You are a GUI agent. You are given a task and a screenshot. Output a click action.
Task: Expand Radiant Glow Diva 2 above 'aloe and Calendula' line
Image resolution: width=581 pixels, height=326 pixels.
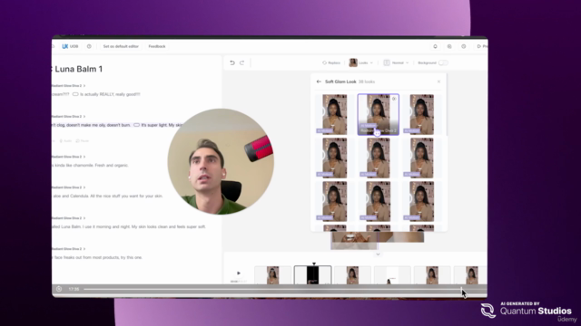[69, 187]
